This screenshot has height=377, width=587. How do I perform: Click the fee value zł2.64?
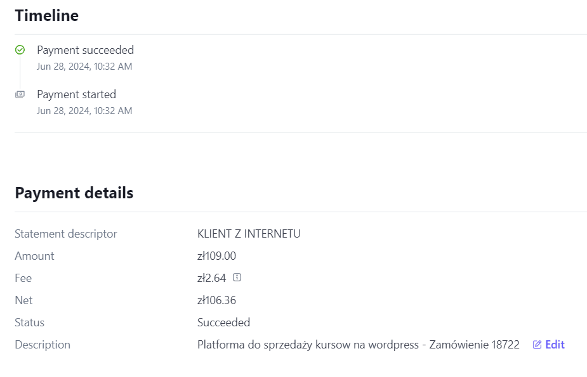[x=211, y=278]
